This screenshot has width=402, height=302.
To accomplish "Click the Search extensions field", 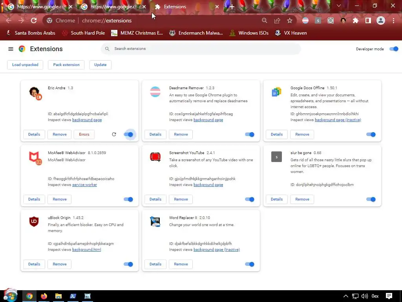I will pyautogui.click(x=201, y=49).
